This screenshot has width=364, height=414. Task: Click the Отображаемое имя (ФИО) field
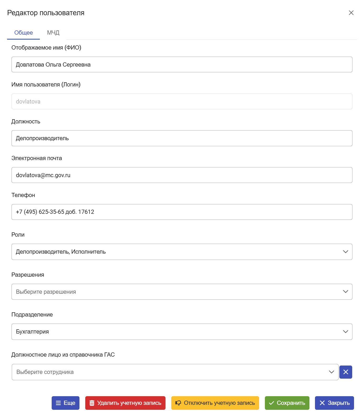[182, 64]
